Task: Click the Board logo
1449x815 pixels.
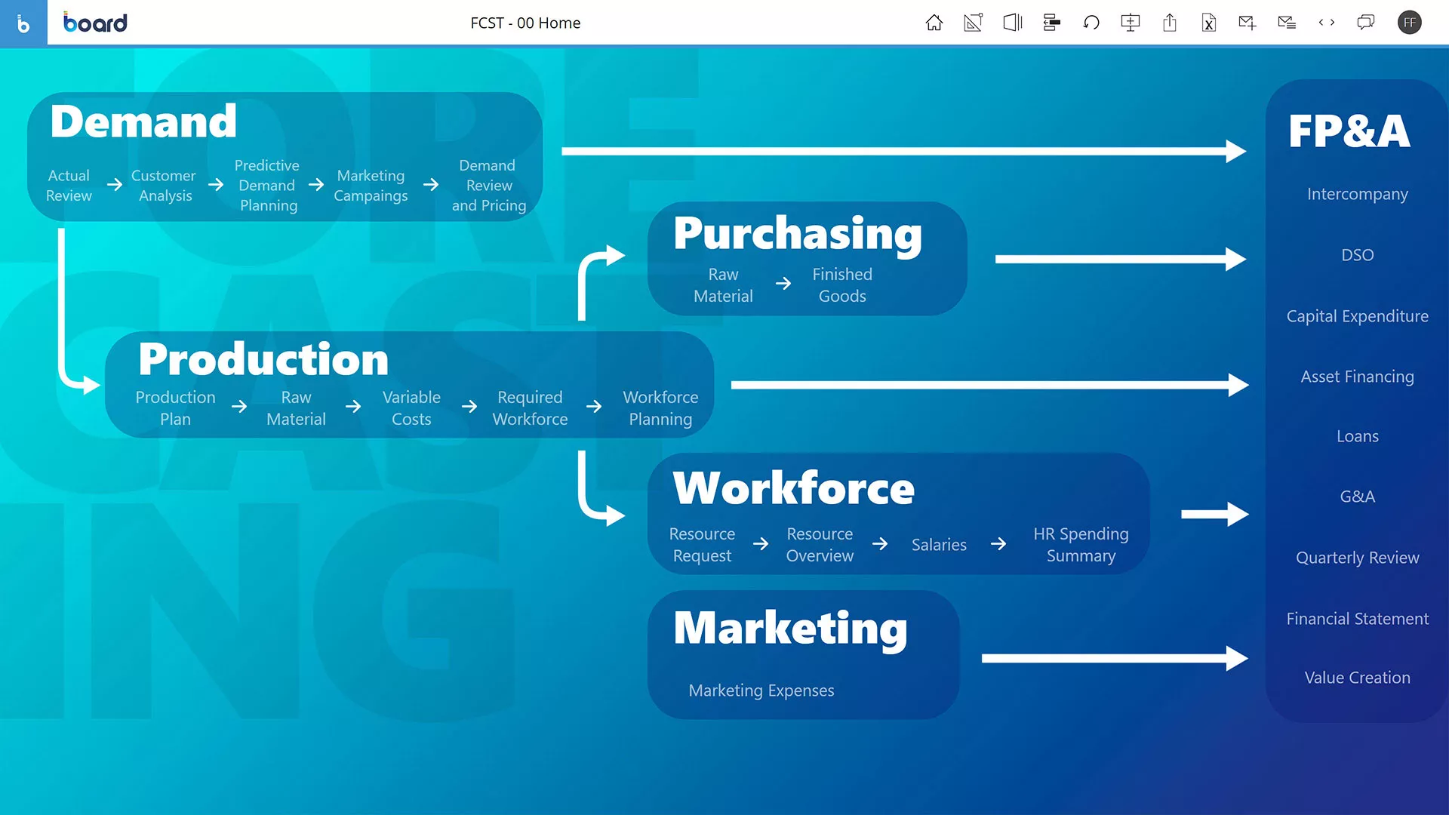Action: pyautogui.click(x=95, y=23)
